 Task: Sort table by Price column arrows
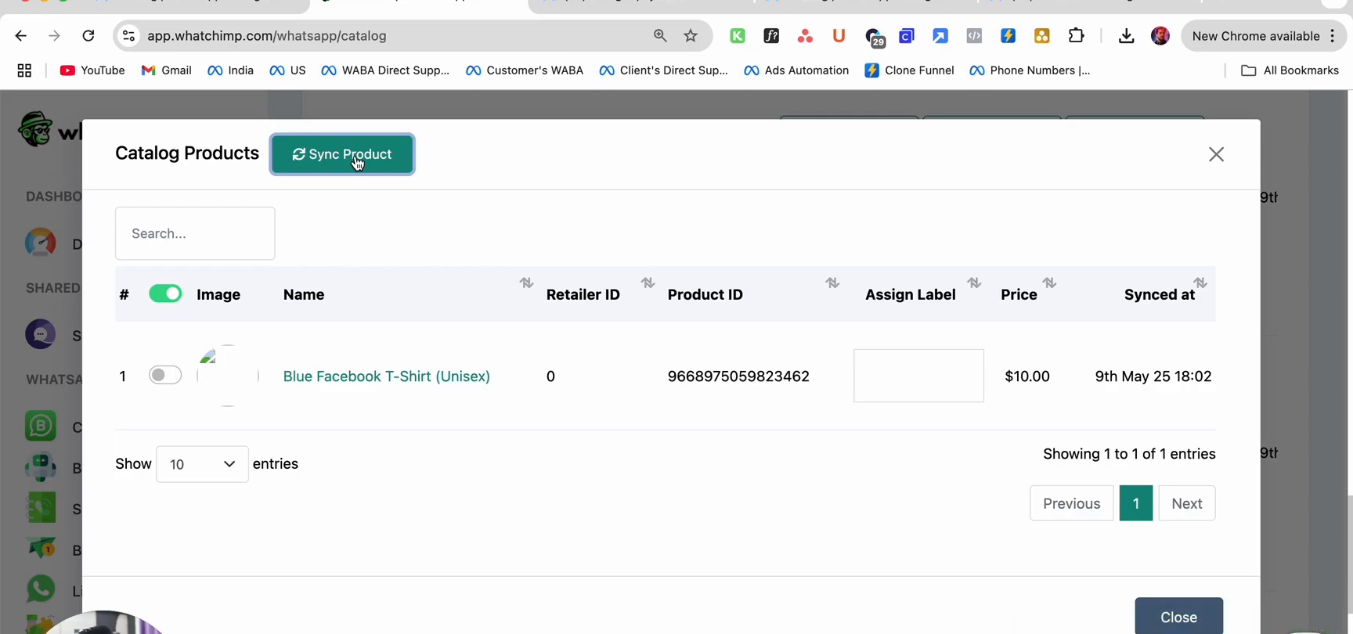(1050, 283)
